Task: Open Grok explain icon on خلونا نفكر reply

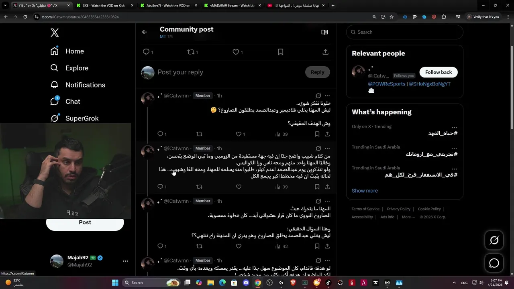Action: pyautogui.click(x=318, y=96)
